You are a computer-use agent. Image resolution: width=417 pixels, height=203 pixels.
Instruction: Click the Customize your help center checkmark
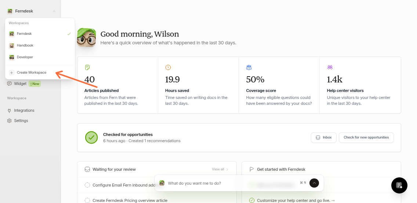point(252,200)
